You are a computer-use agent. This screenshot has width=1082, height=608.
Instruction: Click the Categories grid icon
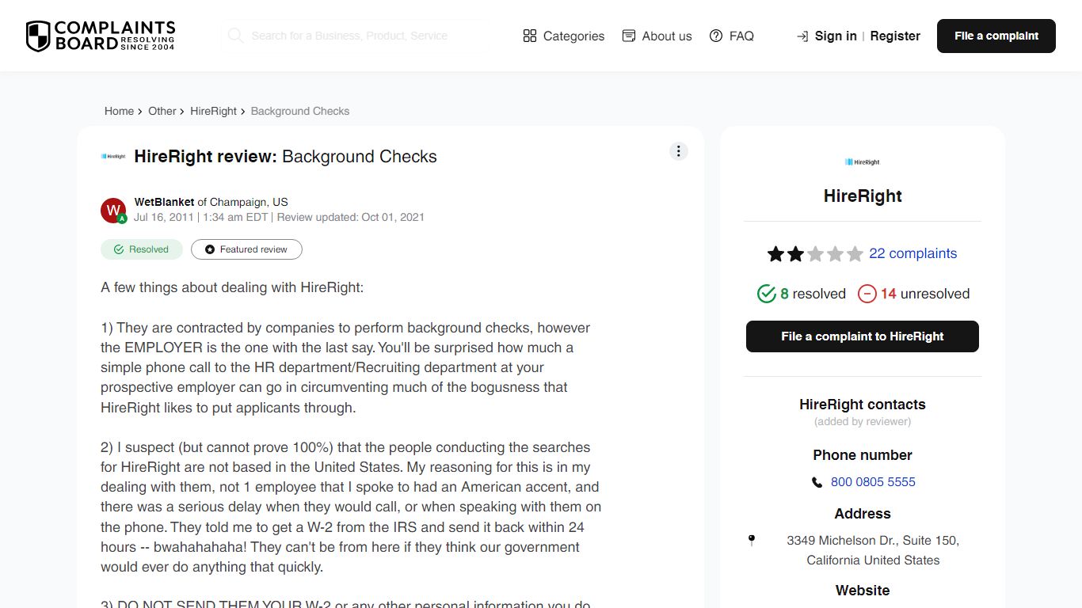(x=530, y=36)
